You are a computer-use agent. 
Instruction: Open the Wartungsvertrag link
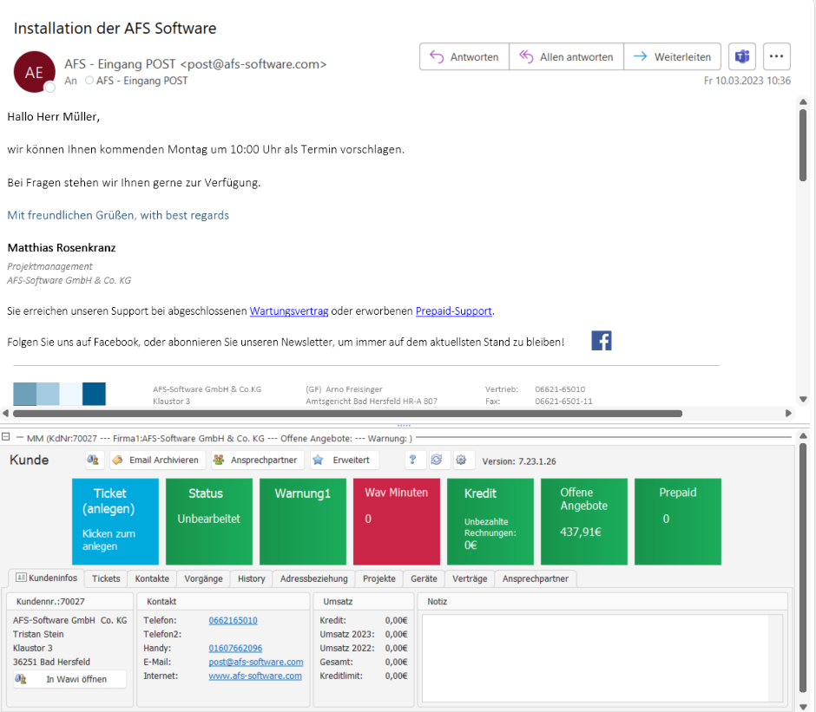click(289, 311)
